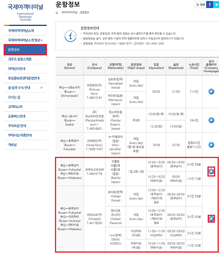Click the 선명(국적) Nationality column header

(116, 66)
